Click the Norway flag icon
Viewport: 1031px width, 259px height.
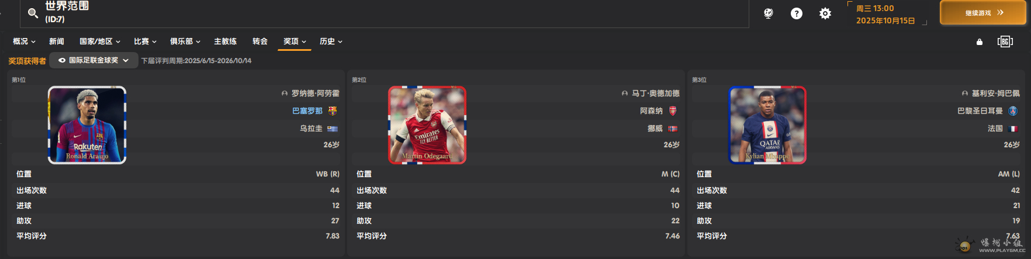point(673,129)
